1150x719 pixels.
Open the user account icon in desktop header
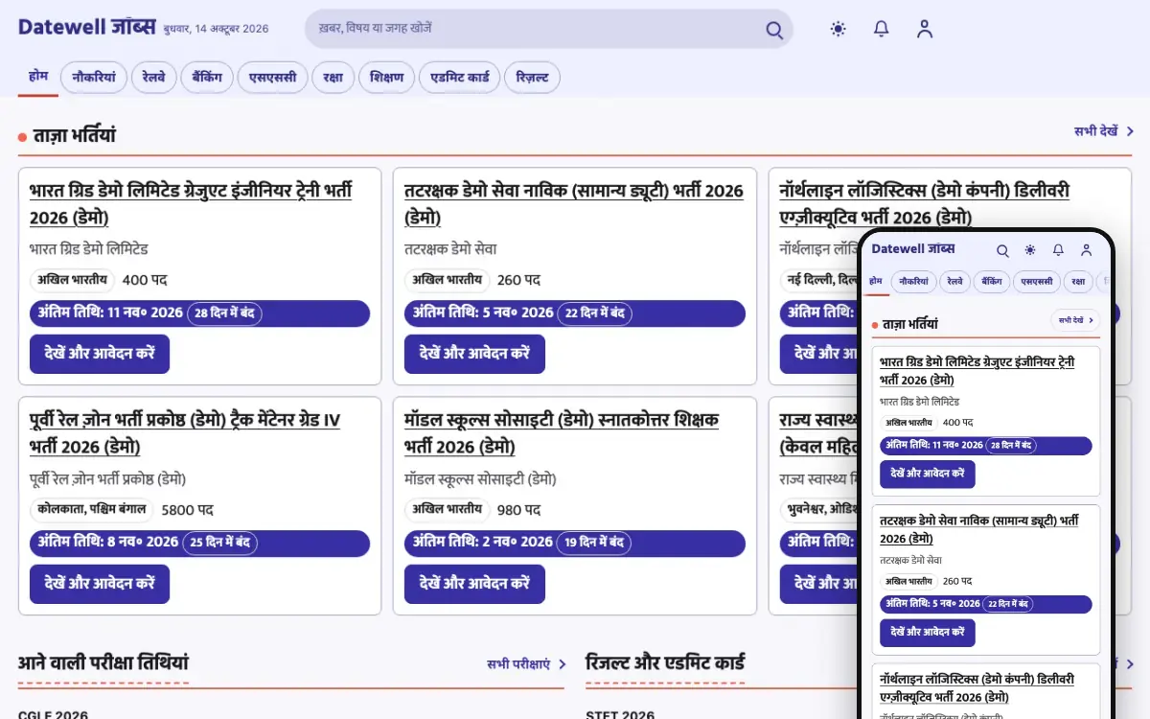(x=925, y=29)
